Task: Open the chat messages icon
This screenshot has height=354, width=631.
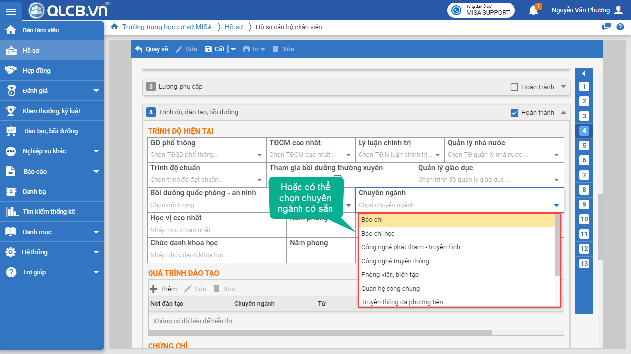Action: click(606, 27)
